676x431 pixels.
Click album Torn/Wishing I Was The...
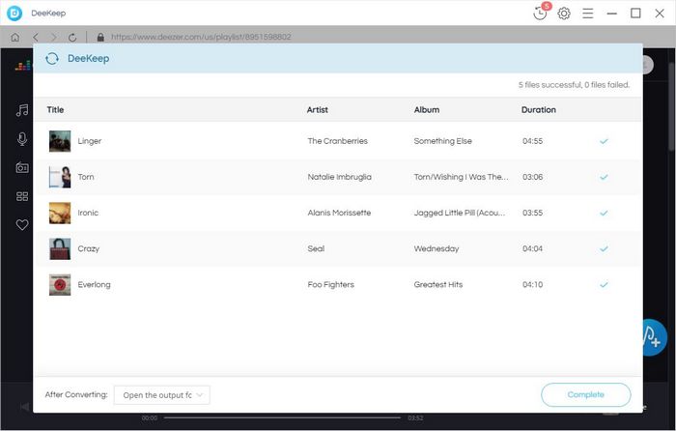click(461, 177)
